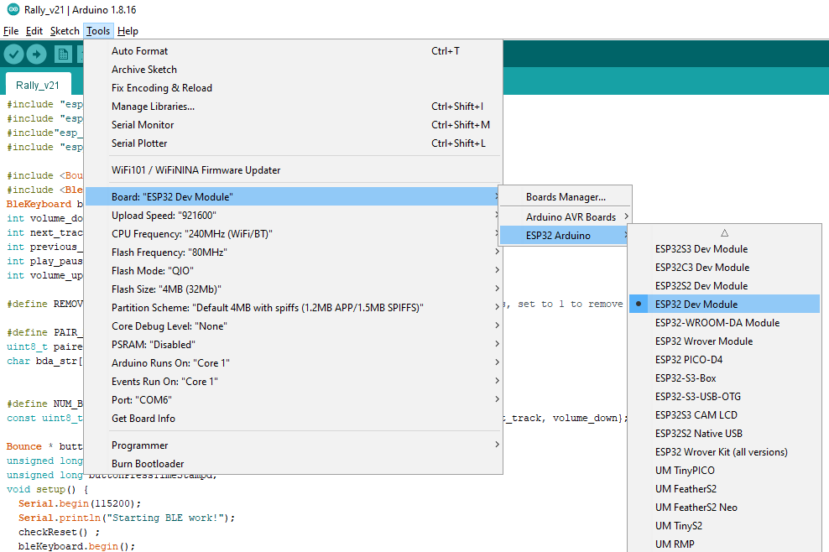Select ESP32 PICO-D4 board
Image resolution: width=829 pixels, height=552 pixels.
724,360
